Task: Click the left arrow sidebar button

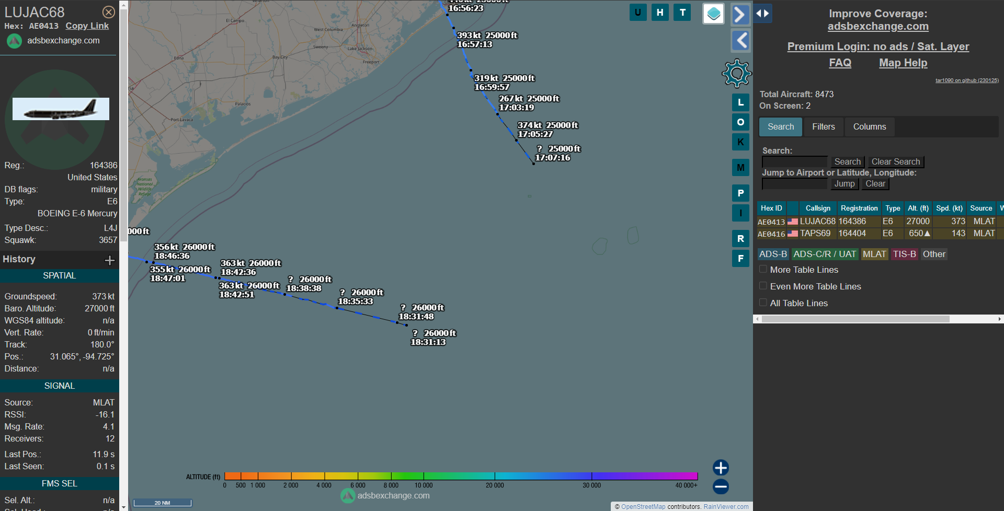Action: click(740, 41)
